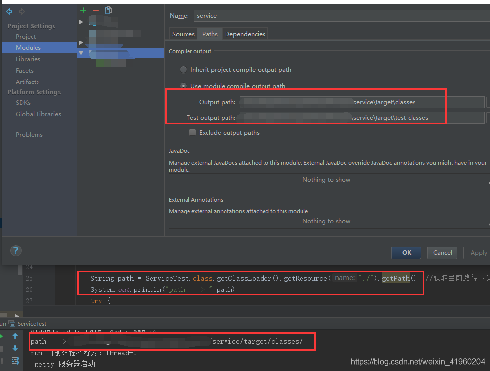Click getPath in editor line 25
The width and height of the screenshot is (490, 371).
[396, 278]
